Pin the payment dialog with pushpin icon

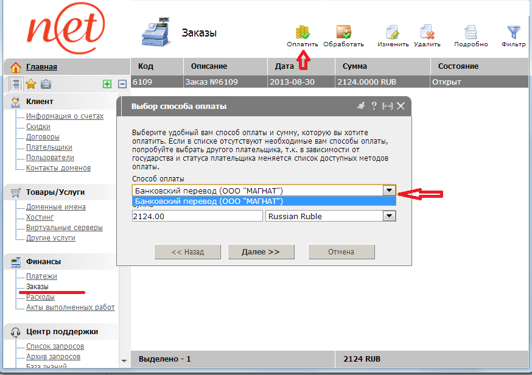[x=361, y=106]
